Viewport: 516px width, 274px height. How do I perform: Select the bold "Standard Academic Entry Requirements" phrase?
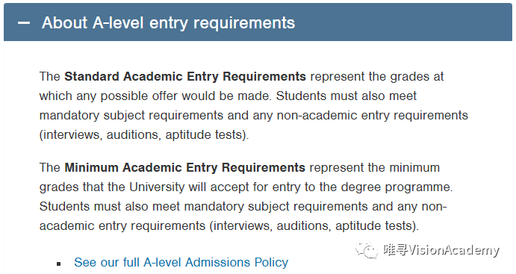pos(185,77)
